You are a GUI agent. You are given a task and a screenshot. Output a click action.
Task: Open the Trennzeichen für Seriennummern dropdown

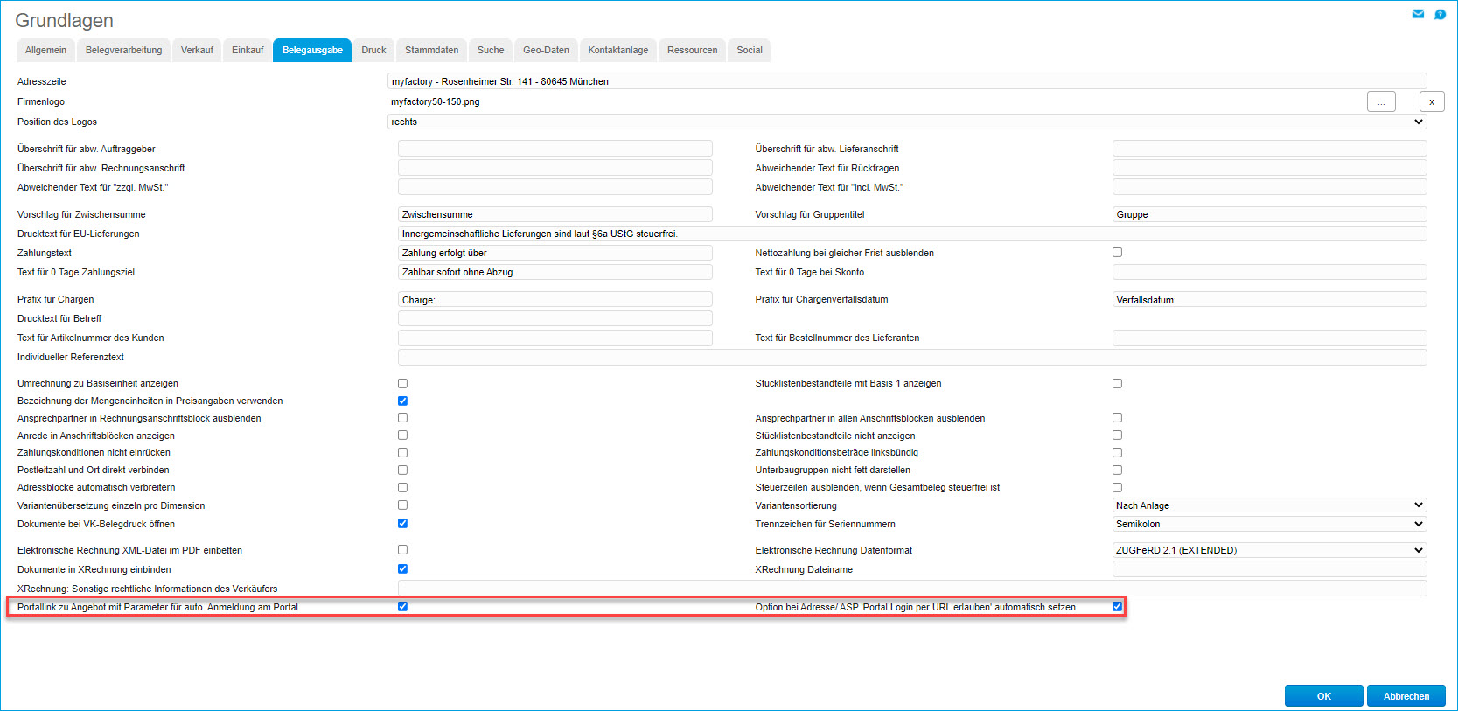point(1269,525)
